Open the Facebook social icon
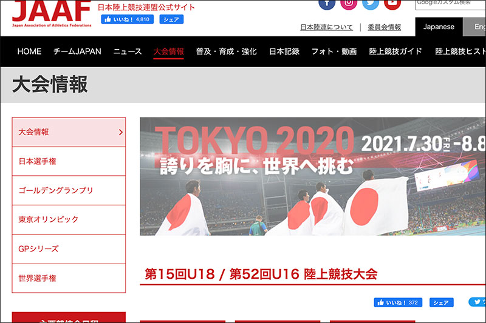Image resolution: width=486 pixels, height=323 pixels. point(327,3)
